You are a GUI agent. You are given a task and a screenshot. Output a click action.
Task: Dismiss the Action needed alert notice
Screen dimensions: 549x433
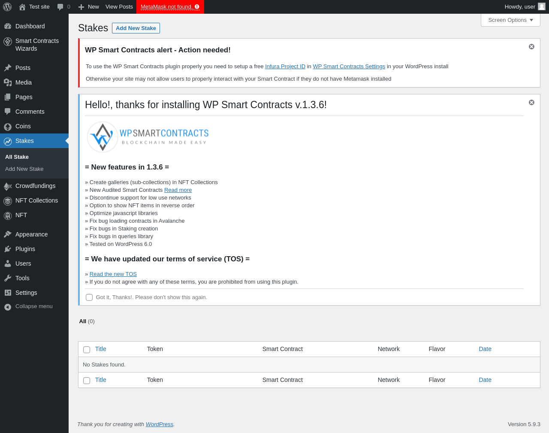(531, 47)
